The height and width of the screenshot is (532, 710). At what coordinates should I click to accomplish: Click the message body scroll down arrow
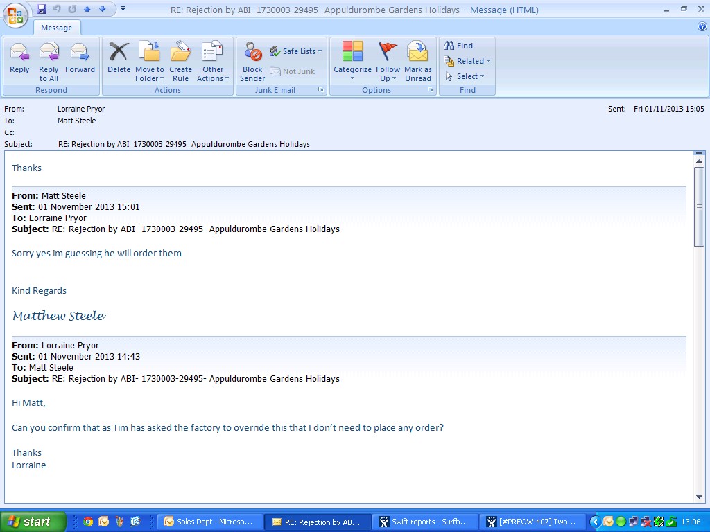click(699, 497)
